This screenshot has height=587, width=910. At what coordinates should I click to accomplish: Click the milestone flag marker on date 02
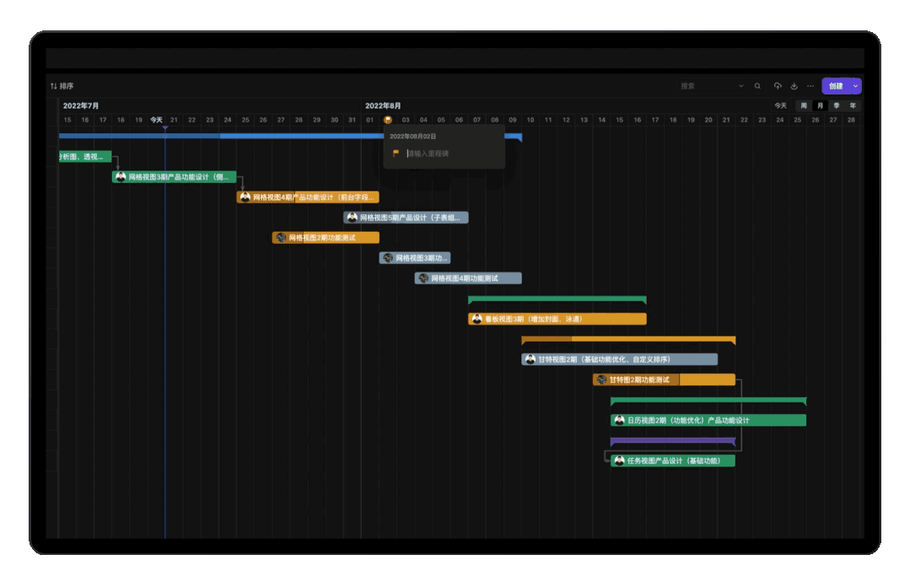tap(388, 120)
